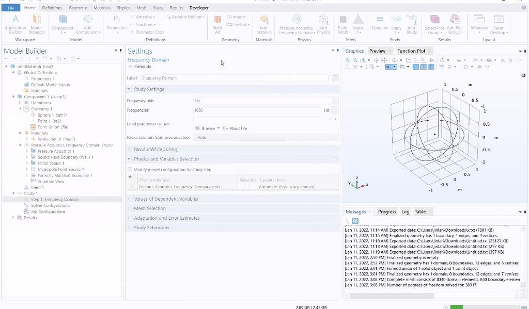Screen dimensions: 529x309
Task: Expand Adaptation and Error Estimates section
Action: click(129, 218)
